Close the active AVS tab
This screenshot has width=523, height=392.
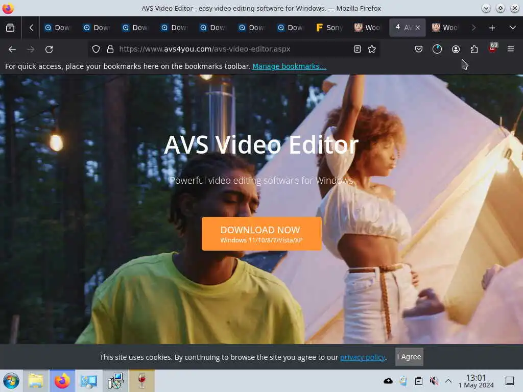point(418,28)
